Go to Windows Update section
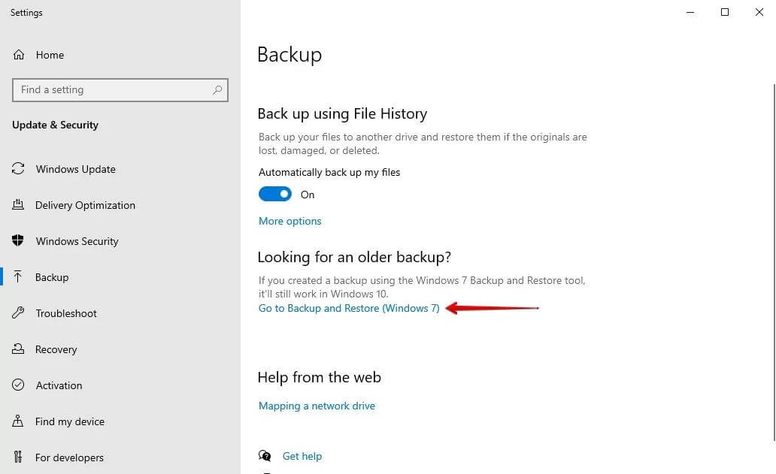 click(76, 169)
